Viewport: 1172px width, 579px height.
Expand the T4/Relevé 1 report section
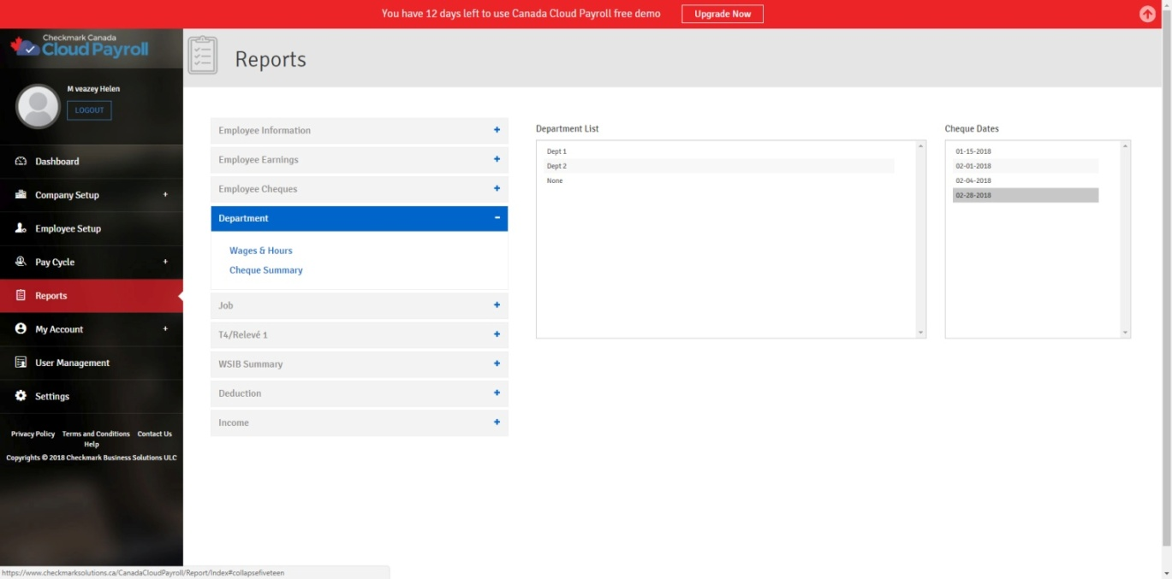359,335
